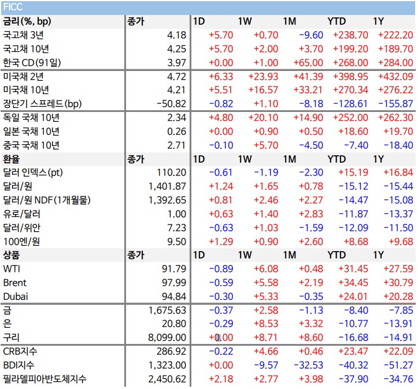The height and width of the screenshot is (389, 418).
Task: Click the 환율 section header
Action: click(x=11, y=159)
